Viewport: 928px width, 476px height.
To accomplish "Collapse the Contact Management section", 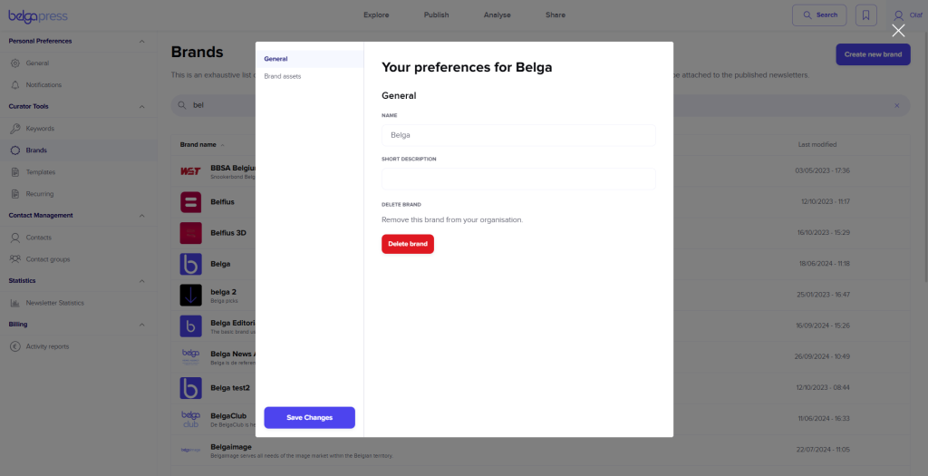I will pos(141,216).
